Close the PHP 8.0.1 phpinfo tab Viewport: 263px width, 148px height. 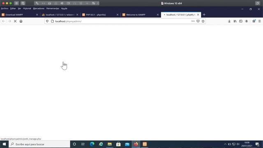pos(118,15)
